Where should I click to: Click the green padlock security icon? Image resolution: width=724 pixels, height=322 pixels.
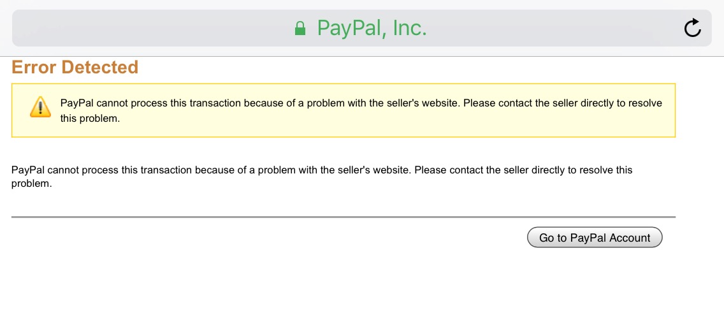click(300, 29)
